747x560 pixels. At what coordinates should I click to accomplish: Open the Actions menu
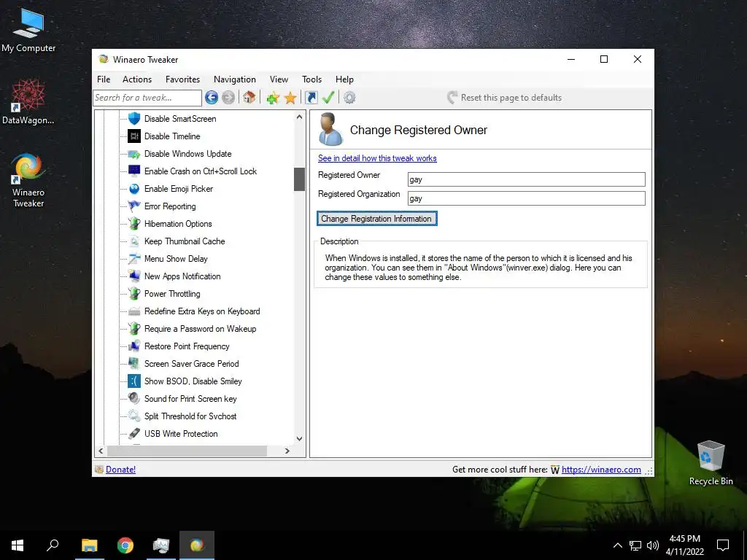coord(136,79)
